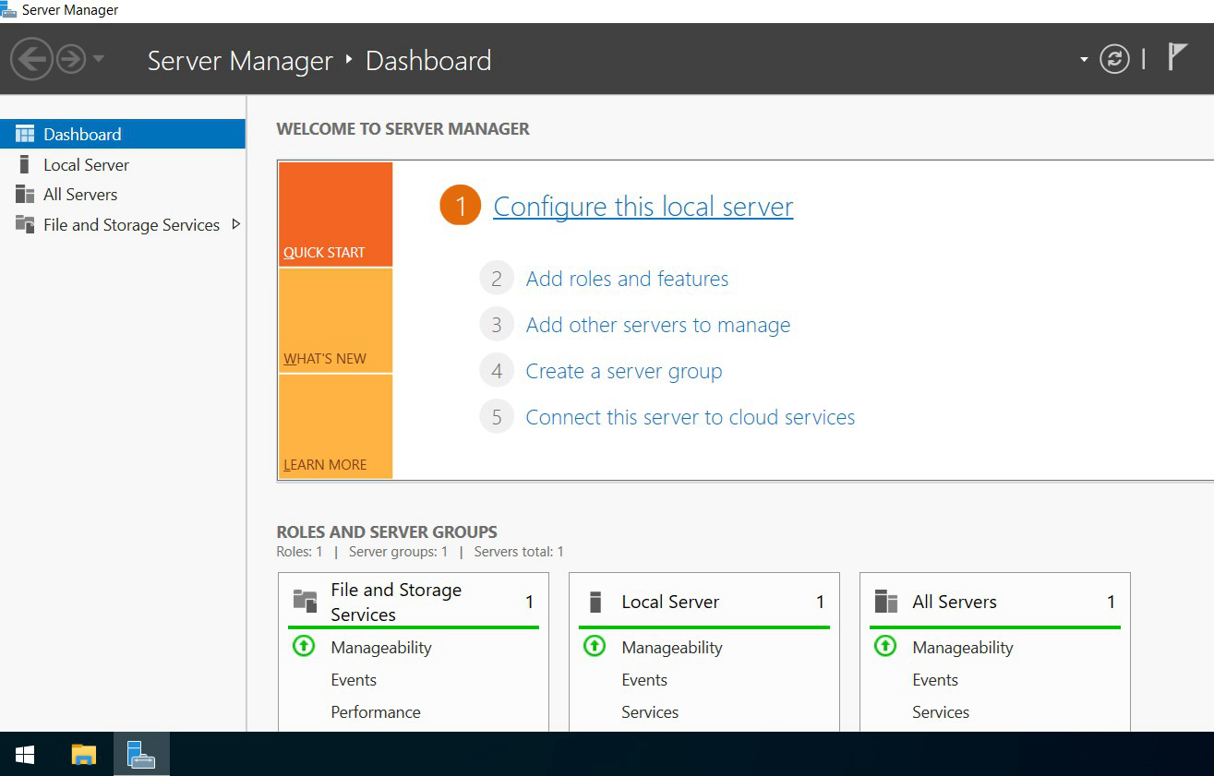Open the All Servers tile header
The width and height of the screenshot is (1214, 776).
click(x=995, y=602)
